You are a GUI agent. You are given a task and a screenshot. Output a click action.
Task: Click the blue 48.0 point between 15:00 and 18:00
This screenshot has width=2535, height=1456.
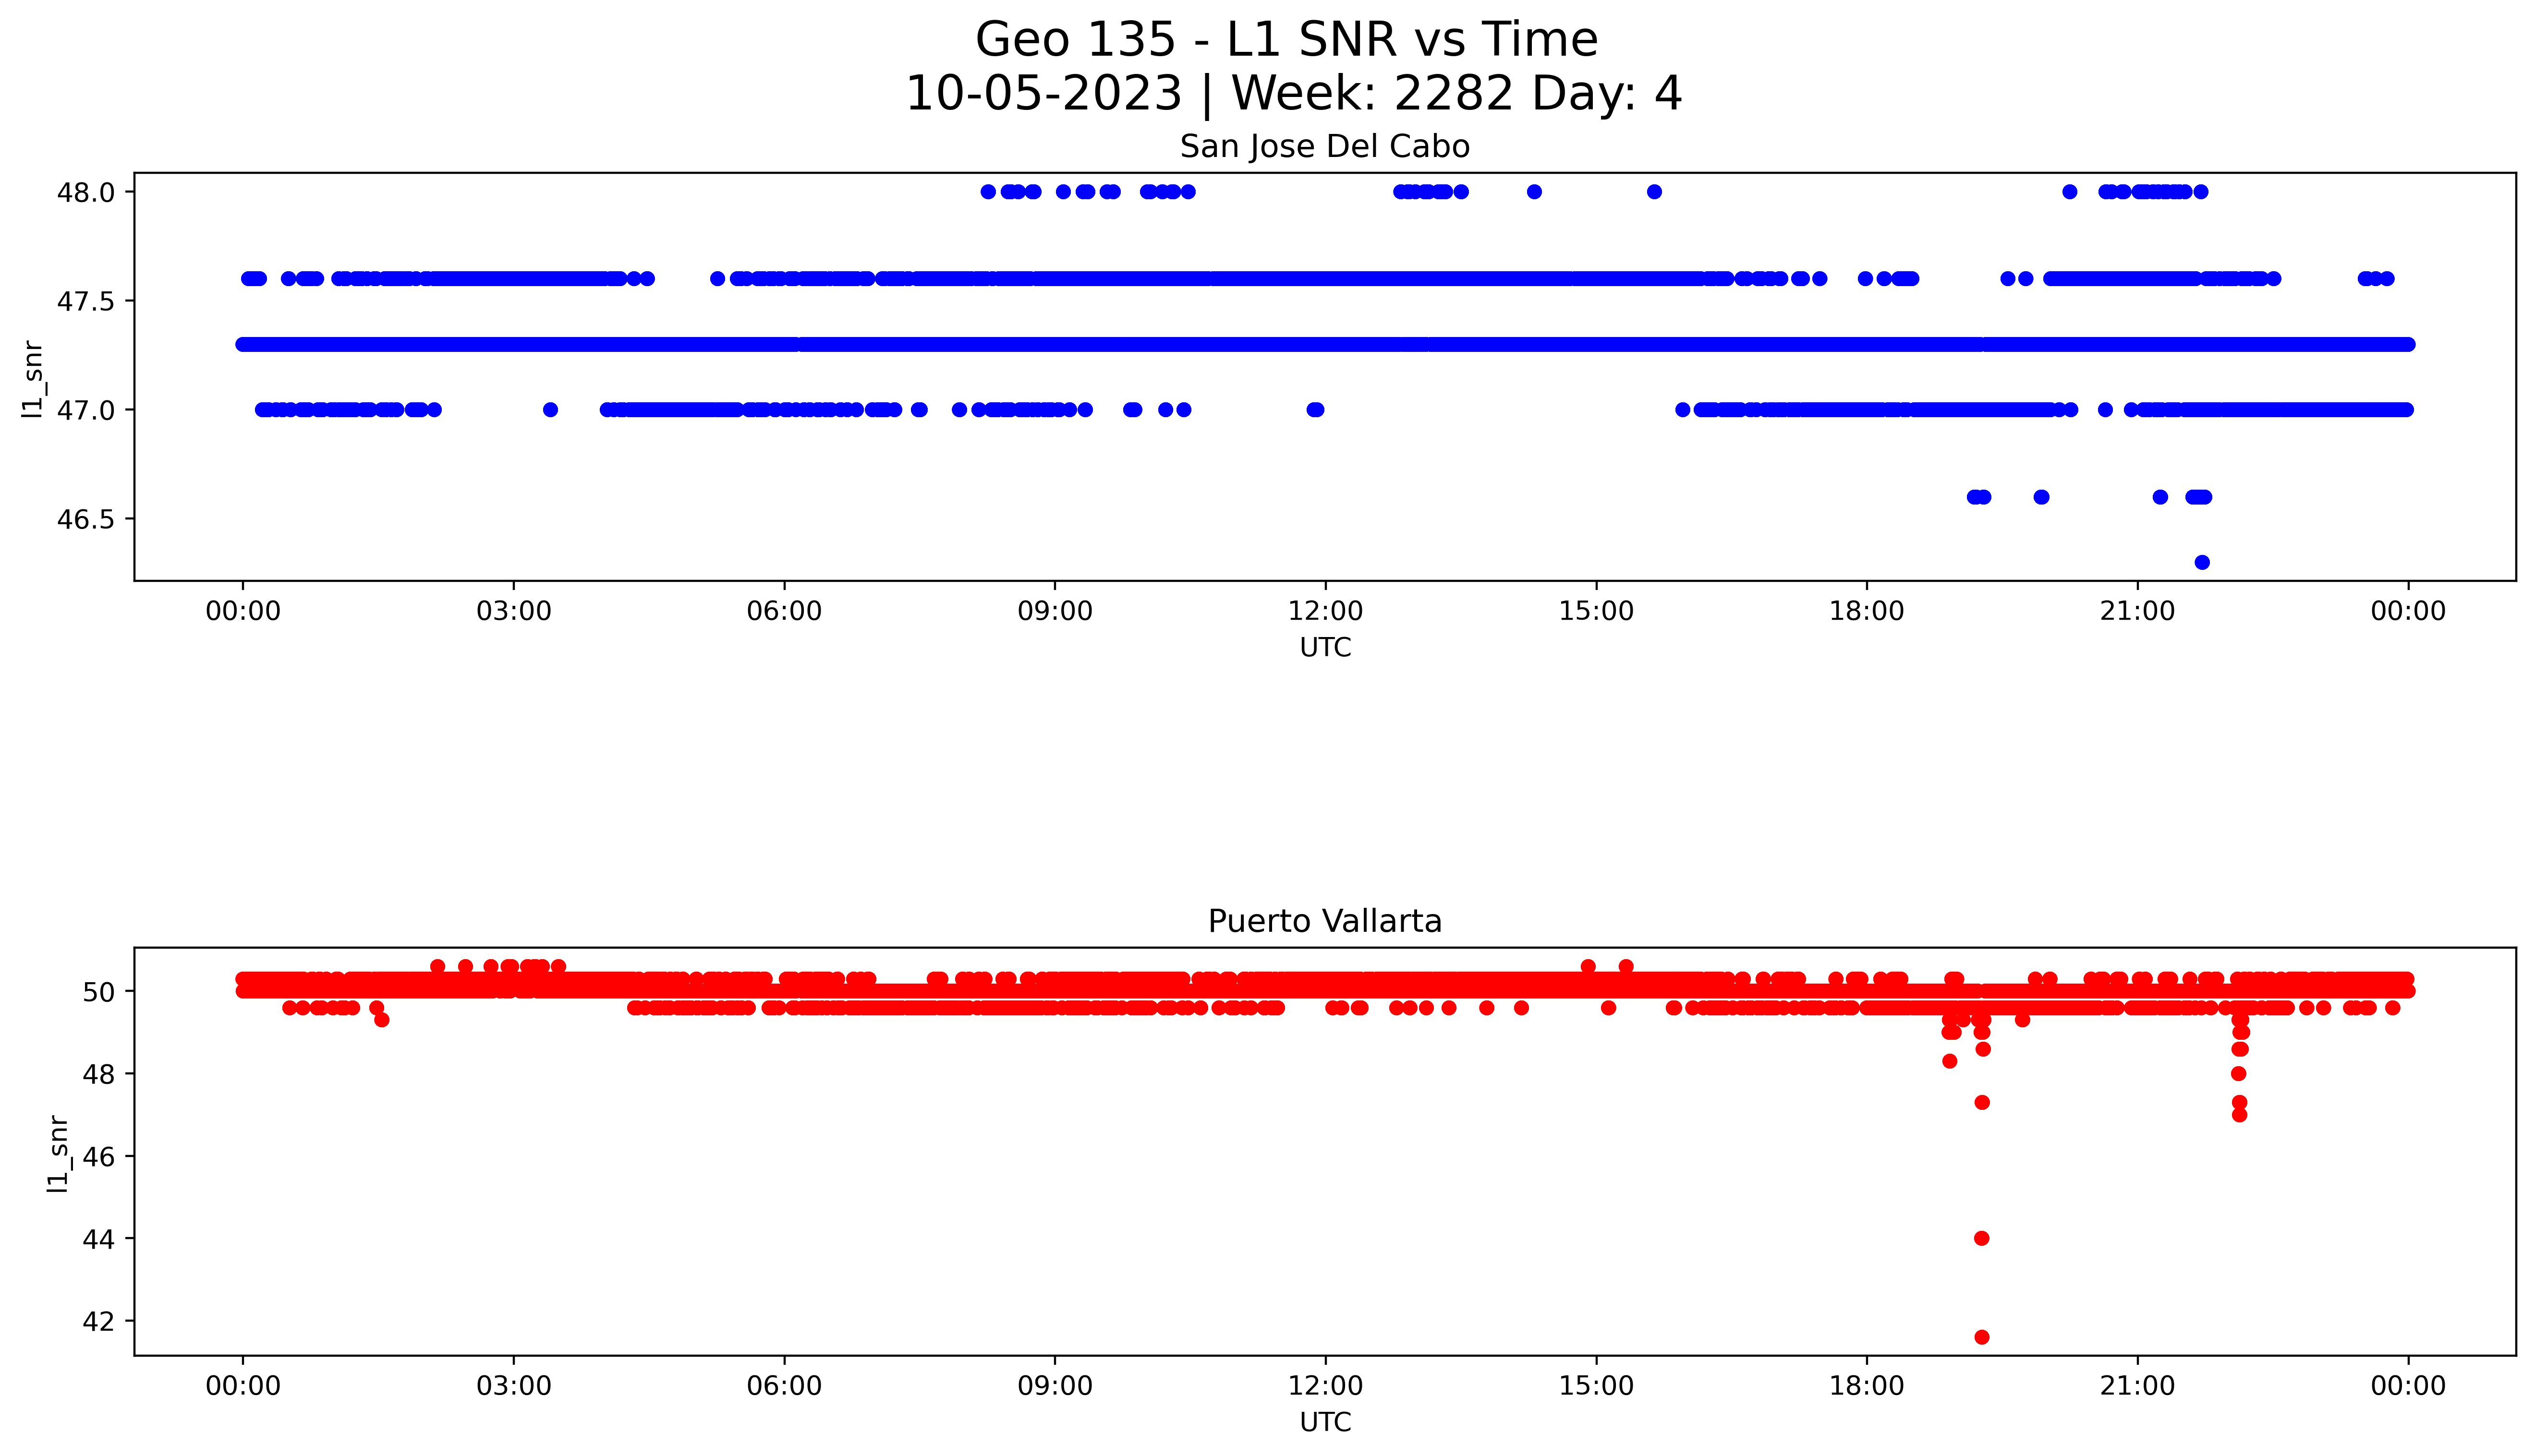pos(1654,192)
